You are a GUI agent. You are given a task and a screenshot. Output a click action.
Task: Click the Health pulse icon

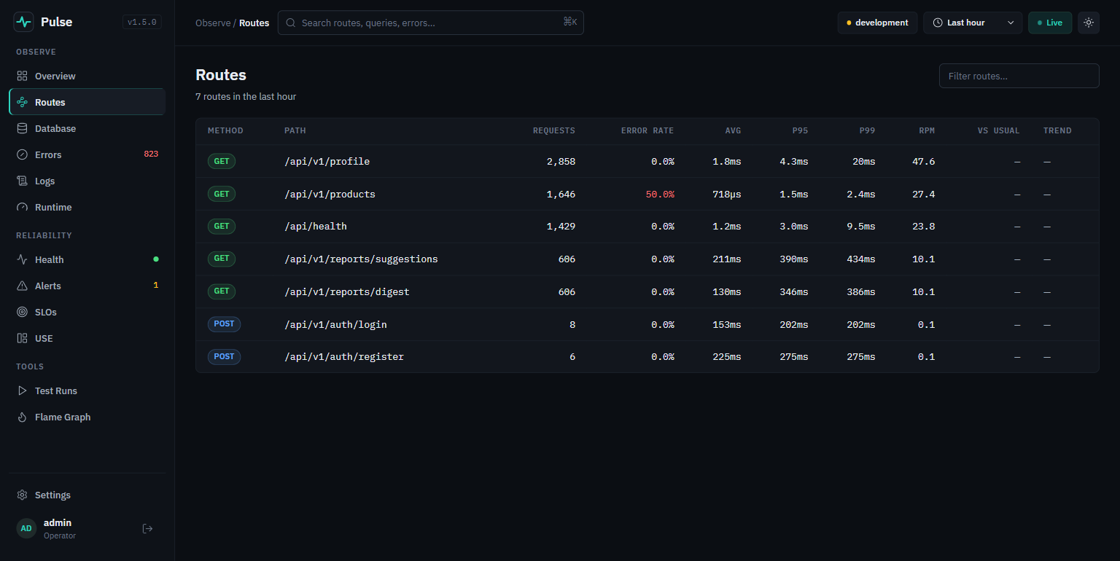click(x=22, y=259)
